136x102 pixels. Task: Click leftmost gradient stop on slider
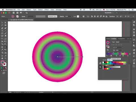pyautogui.click(x=107, y=56)
